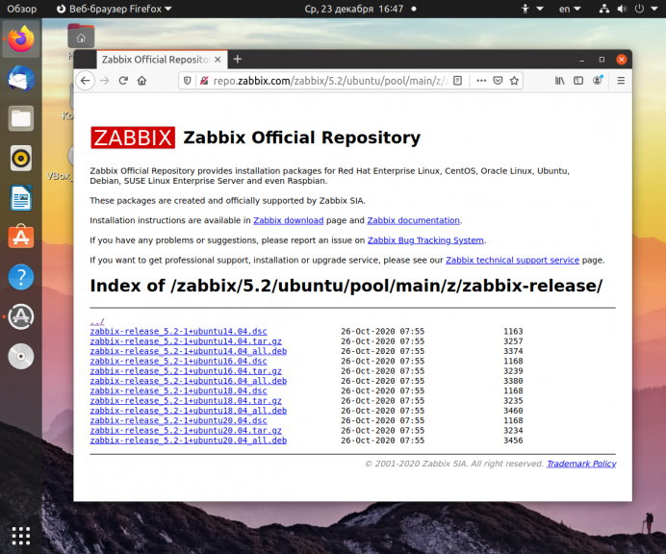Open Firefox account icon
Viewport: 666px width, 554px height.
[598, 80]
